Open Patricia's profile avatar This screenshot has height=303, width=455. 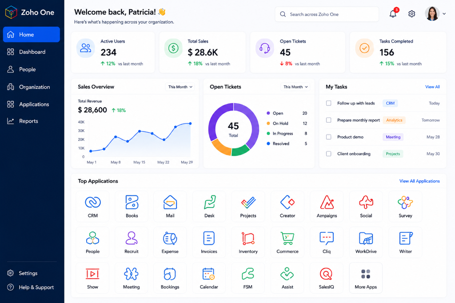tap(432, 14)
